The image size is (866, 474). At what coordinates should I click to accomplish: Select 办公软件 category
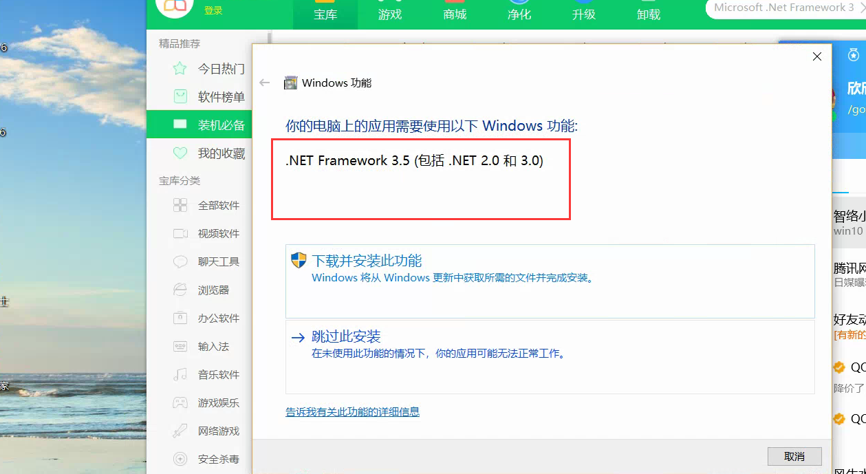(219, 318)
